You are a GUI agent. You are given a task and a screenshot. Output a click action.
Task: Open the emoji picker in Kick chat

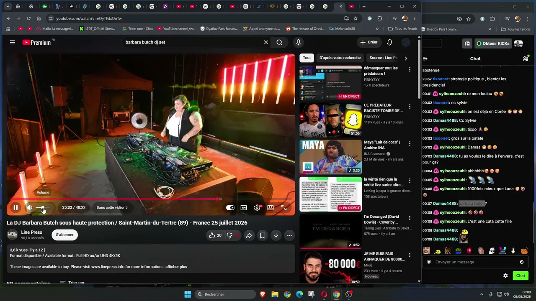[522, 262]
